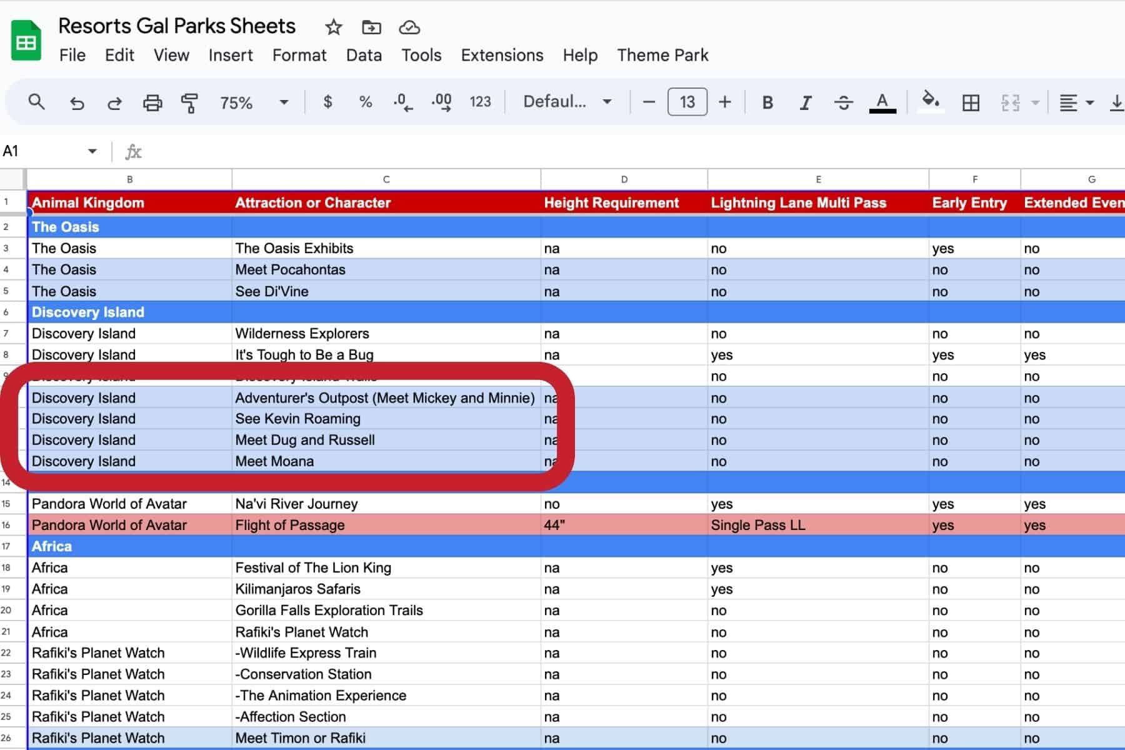The height and width of the screenshot is (750, 1125).
Task: Select the Early Entry header cell
Action: pyautogui.click(x=974, y=202)
